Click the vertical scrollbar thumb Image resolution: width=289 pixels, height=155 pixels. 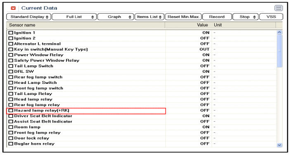point(280,51)
